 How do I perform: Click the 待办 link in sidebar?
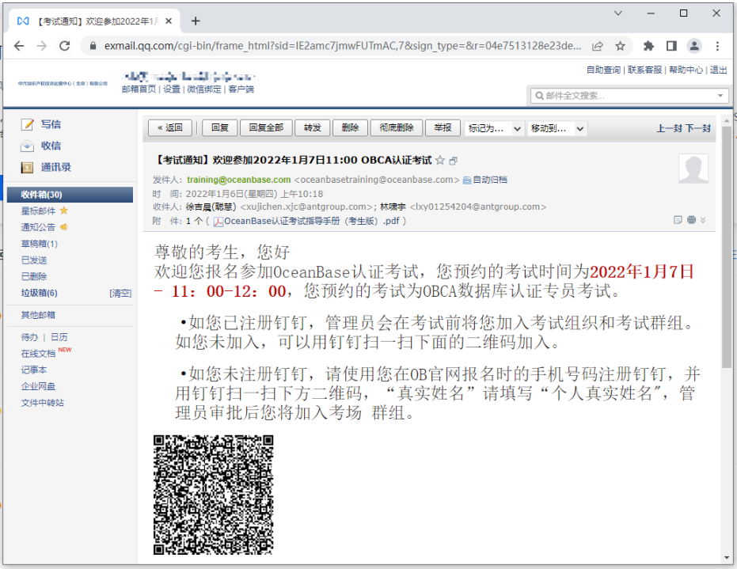click(x=29, y=337)
